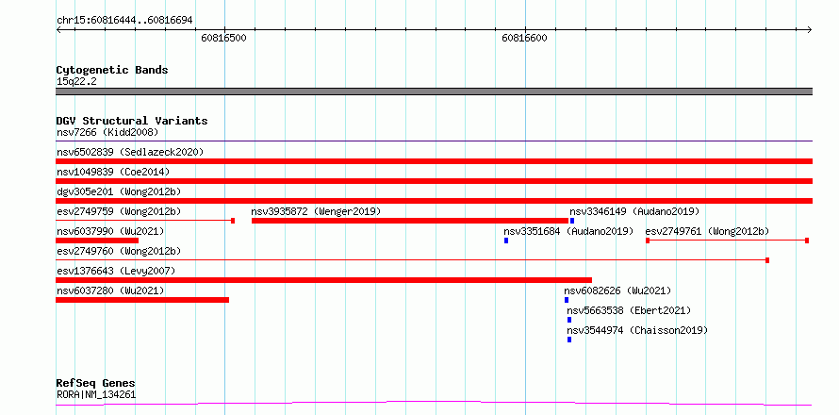Select nsv3544974 (Chaisson2019) label
Viewport: 839px width, 415px height.
pos(637,330)
